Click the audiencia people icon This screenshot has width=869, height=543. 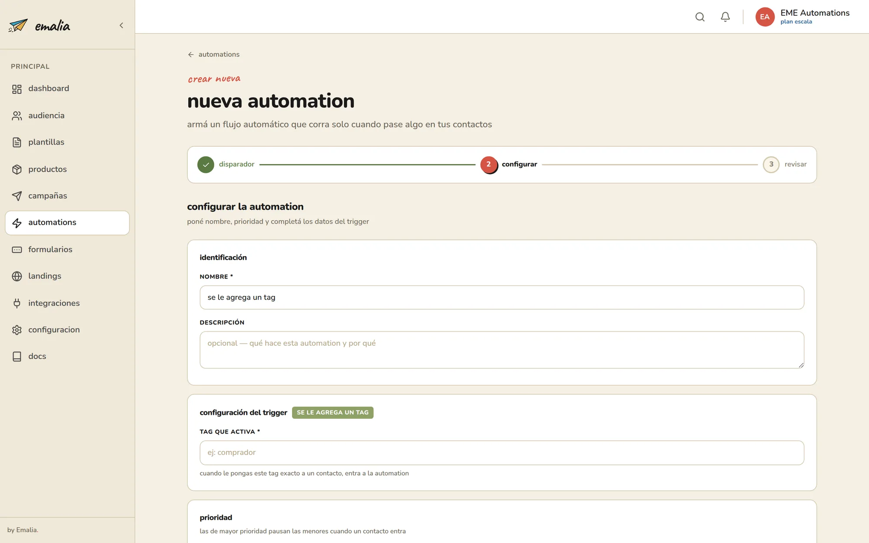[17, 116]
